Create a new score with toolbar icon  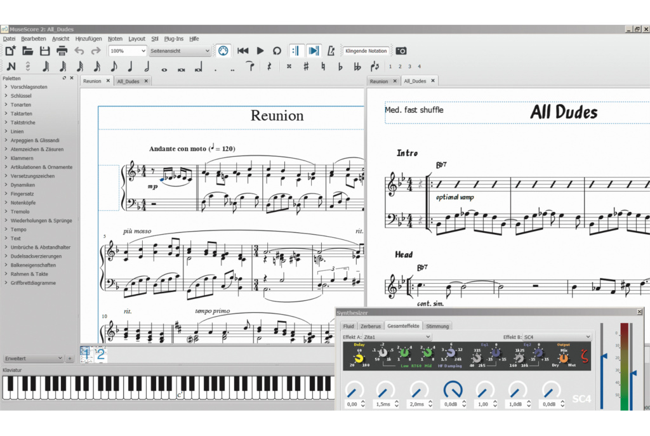click(x=10, y=51)
